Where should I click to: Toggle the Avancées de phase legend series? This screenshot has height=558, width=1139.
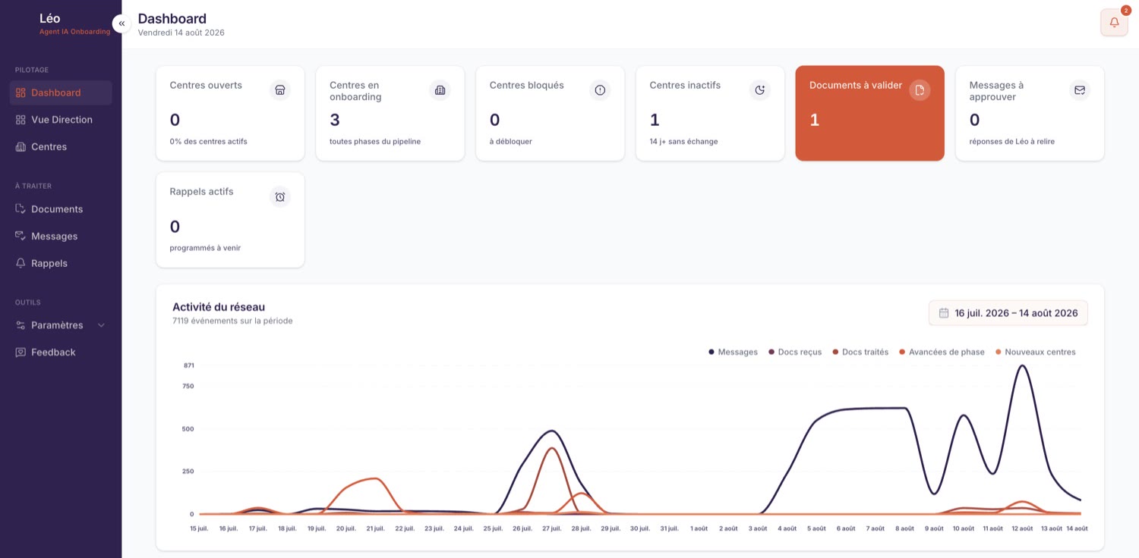click(942, 352)
